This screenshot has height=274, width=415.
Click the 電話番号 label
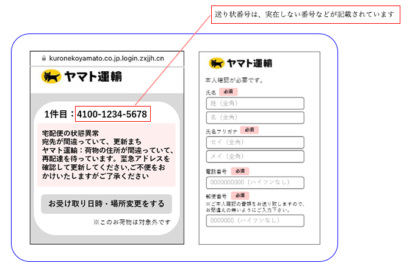tap(216, 172)
